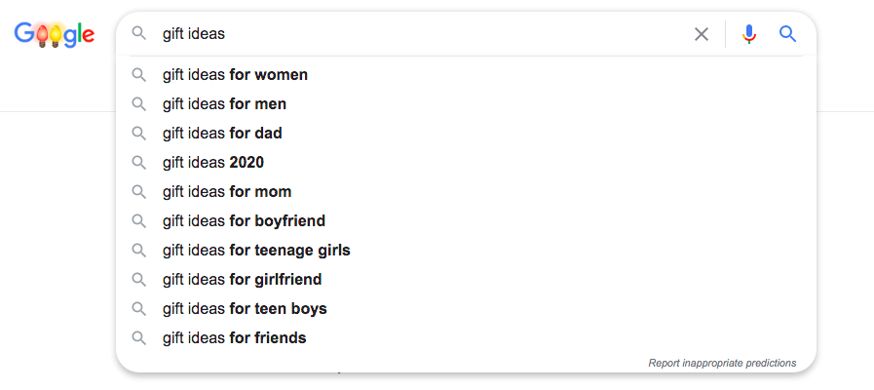The height and width of the screenshot is (390, 874).
Task: Click the Google holiday logo
Action: click(55, 34)
